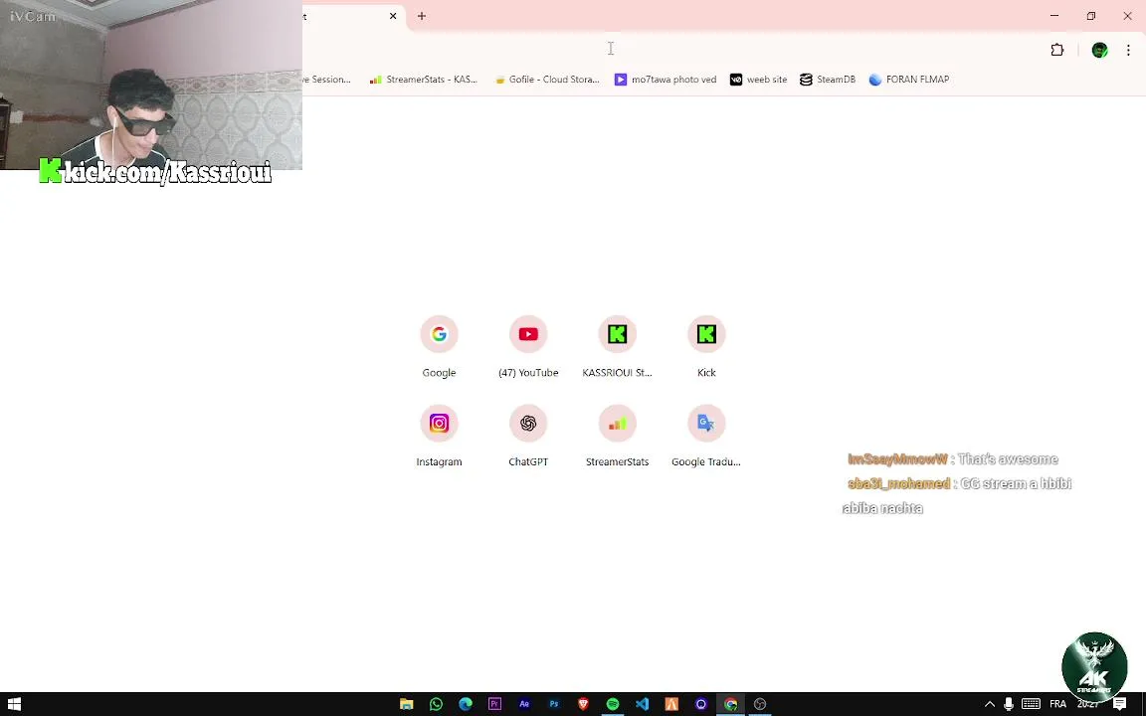
Task: Open File Explorer from taskbar
Action: 406,704
